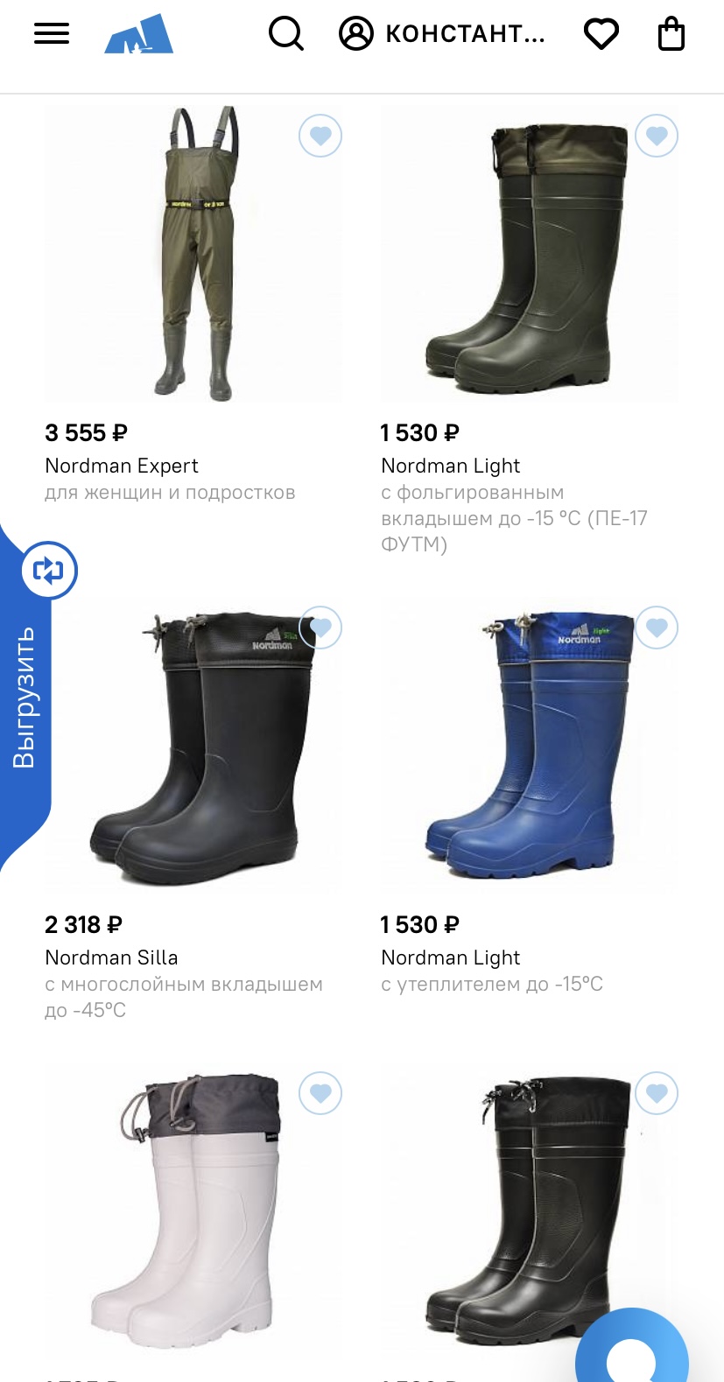Toggle favorite heart on white boots

tap(320, 1093)
